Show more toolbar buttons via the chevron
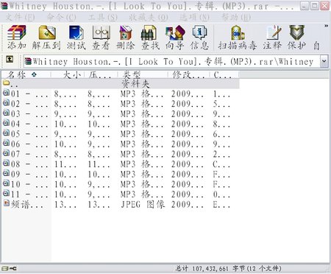Image resolution: width=331 pixels, height=274 pixels. click(326, 26)
